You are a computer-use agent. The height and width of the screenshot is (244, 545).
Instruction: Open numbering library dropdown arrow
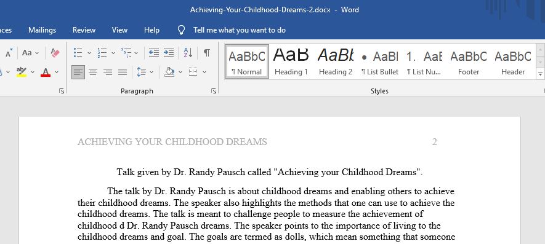113,53
